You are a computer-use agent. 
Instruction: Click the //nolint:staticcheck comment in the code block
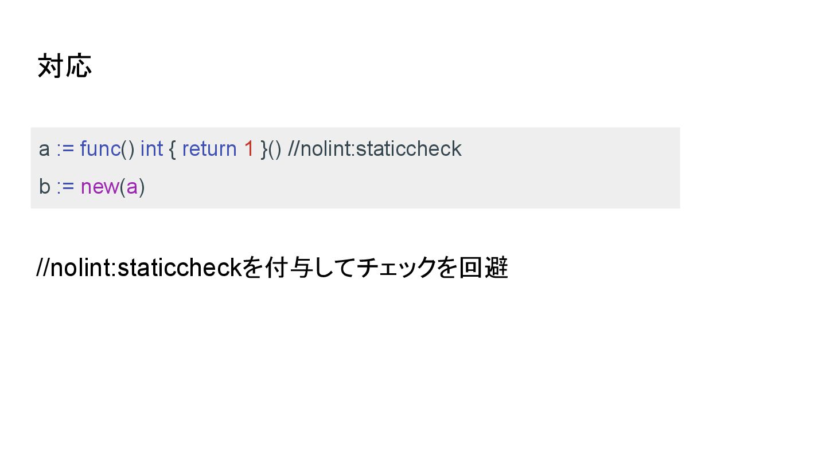(x=375, y=149)
